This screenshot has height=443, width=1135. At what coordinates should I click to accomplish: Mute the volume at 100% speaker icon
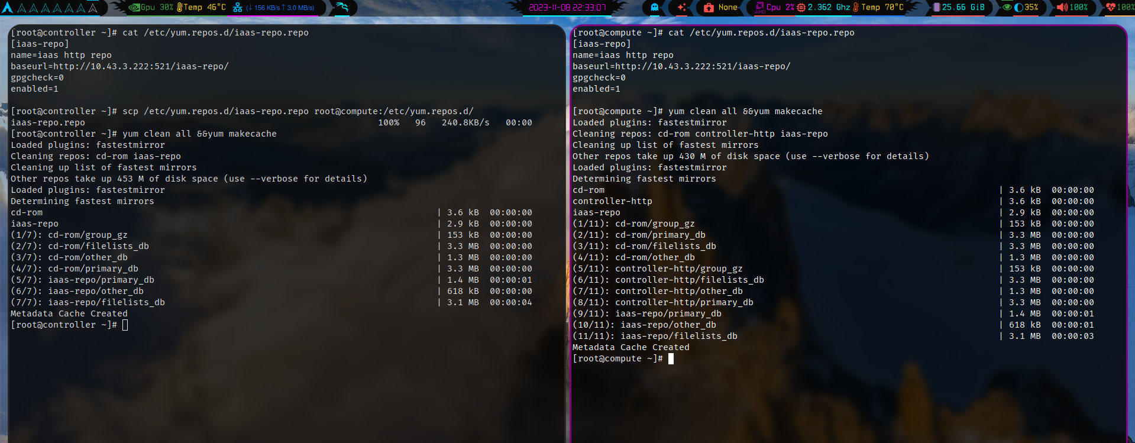1062,8
